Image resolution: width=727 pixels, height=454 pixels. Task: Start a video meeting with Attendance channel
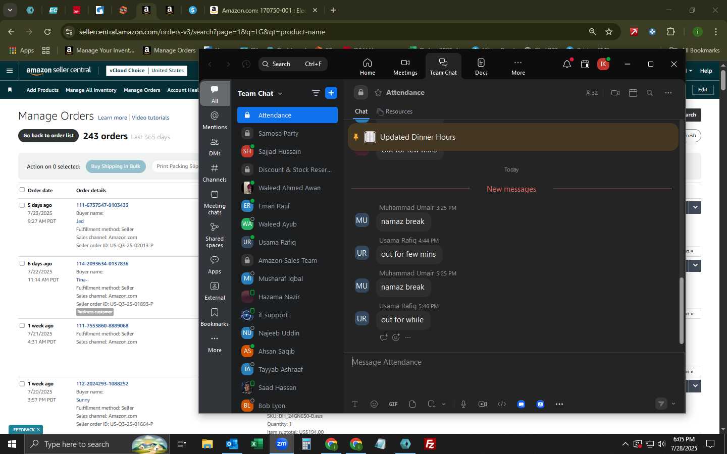[615, 93]
